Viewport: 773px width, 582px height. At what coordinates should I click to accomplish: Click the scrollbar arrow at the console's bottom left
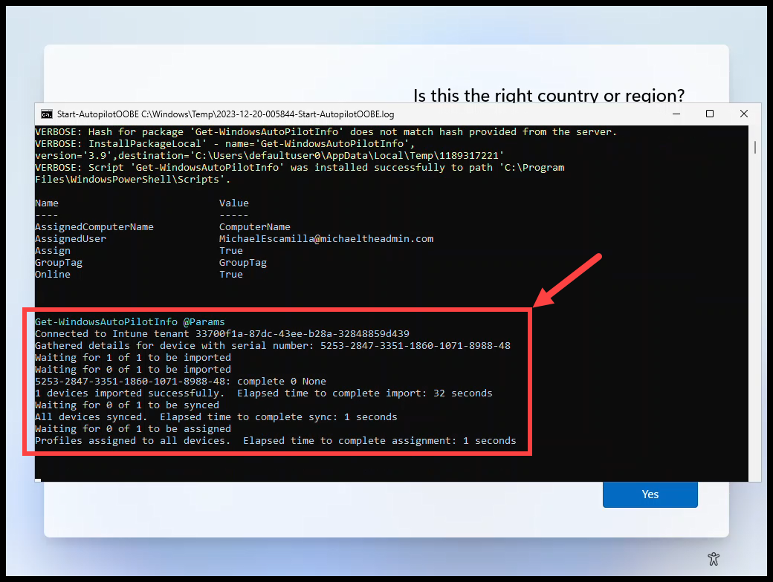tap(39, 480)
